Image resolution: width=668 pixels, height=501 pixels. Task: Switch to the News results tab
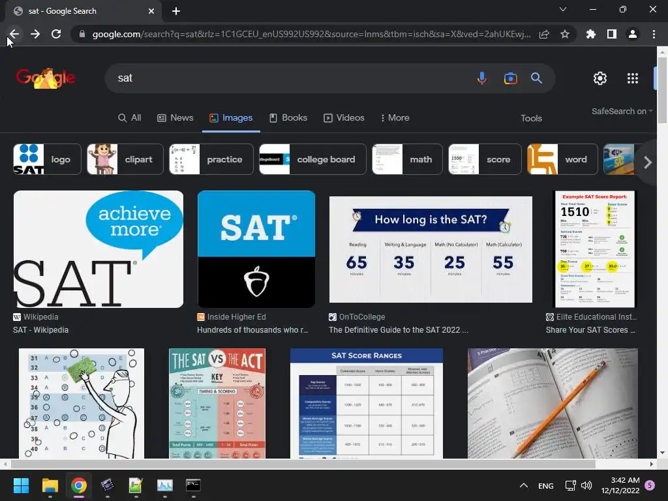pos(175,118)
